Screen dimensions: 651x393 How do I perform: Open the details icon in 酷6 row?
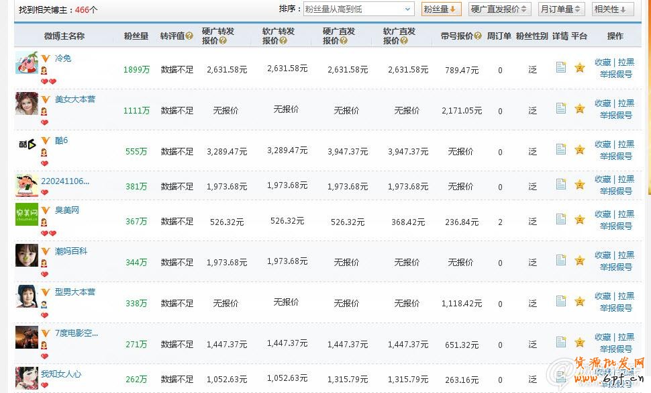click(561, 149)
